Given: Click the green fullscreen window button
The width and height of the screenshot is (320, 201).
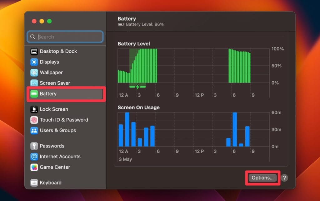Looking at the screenshot, I should click(x=49, y=21).
